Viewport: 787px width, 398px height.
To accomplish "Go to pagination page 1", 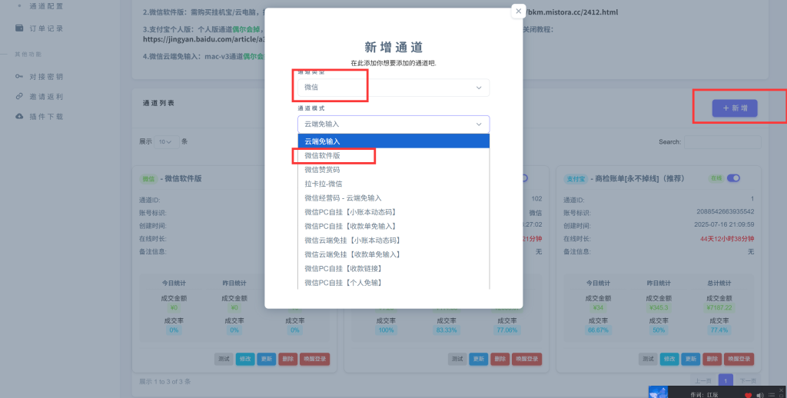I will click(726, 380).
